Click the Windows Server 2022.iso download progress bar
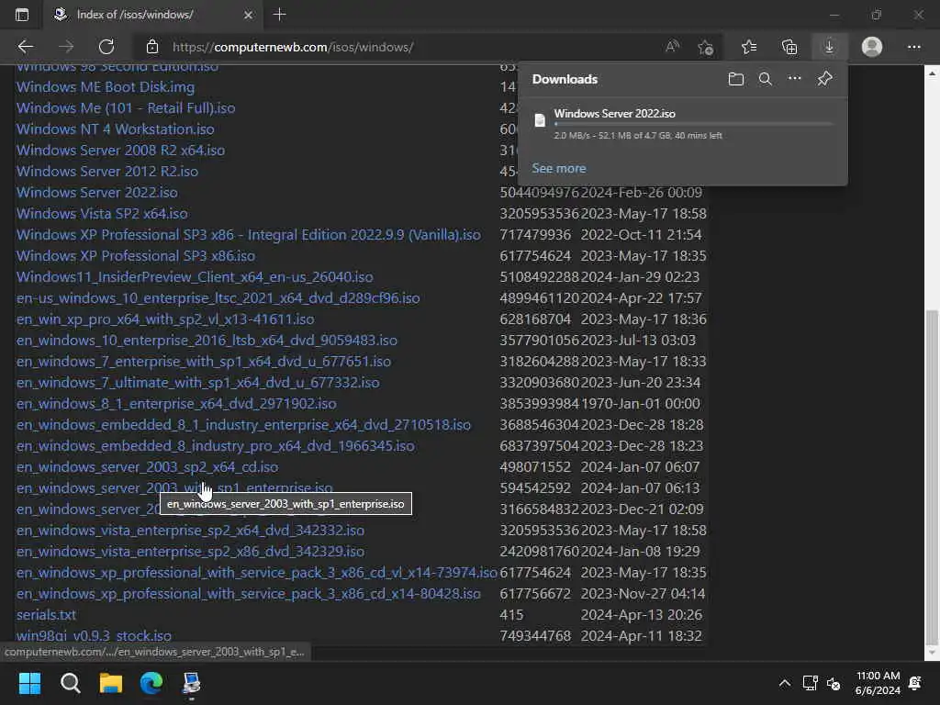The height and width of the screenshot is (705, 940). click(693, 124)
